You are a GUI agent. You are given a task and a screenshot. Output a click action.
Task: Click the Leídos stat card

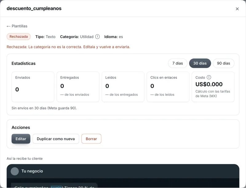pyautogui.click(x=123, y=87)
